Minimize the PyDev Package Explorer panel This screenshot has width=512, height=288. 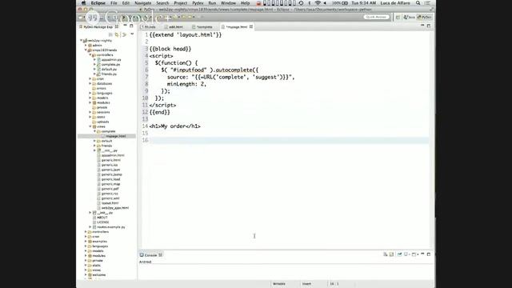[125, 26]
